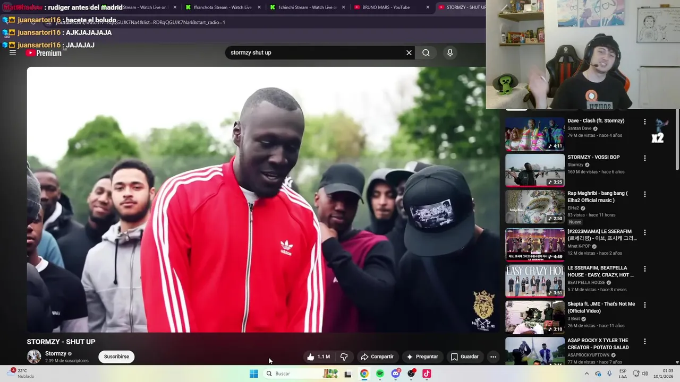The image size is (680, 382).
Task: Open the TikTok taskbar icon
Action: coord(427,374)
